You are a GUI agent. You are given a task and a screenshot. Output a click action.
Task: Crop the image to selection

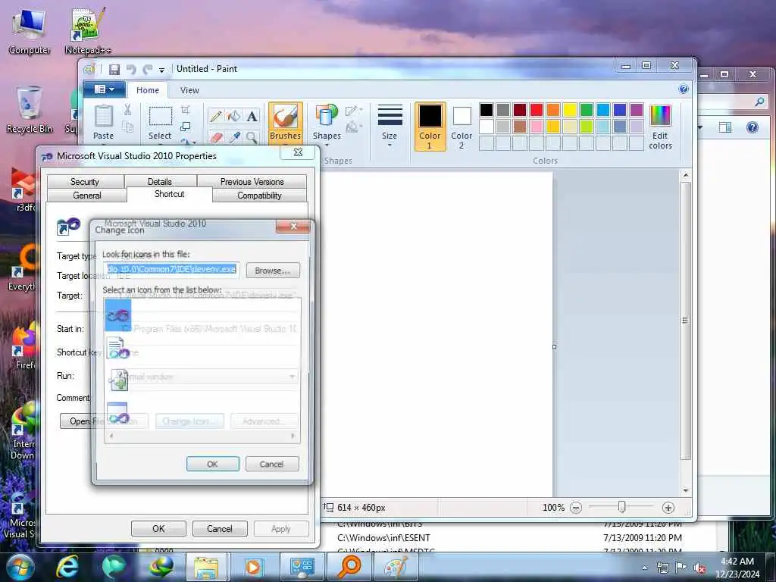[186, 109]
